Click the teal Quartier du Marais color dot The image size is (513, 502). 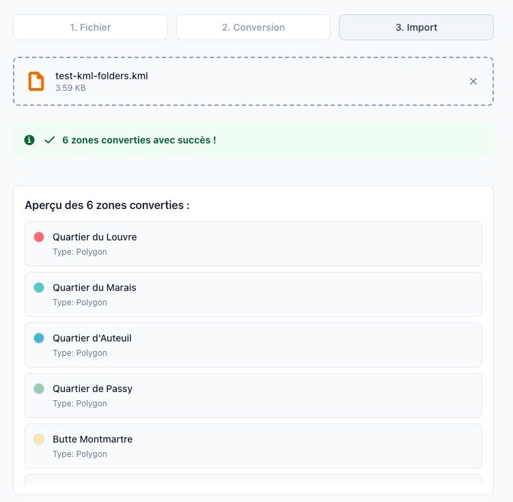tap(39, 288)
